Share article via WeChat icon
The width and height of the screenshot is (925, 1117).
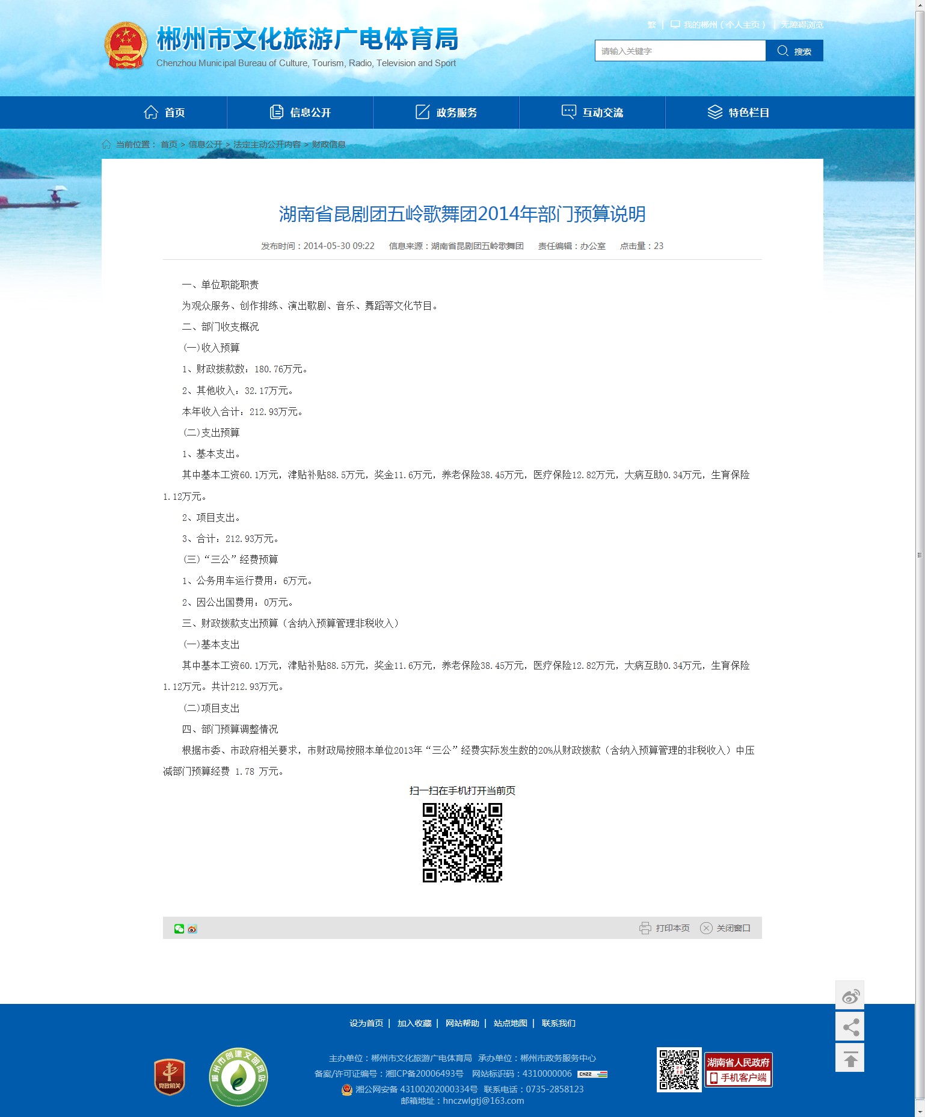tap(179, 929)
